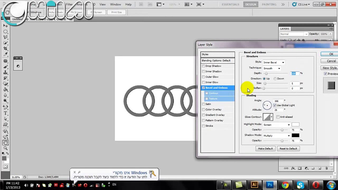The height and width of the screenshot is (190, 338).
Task: Select the Path Selection tool
Action: 5,119
